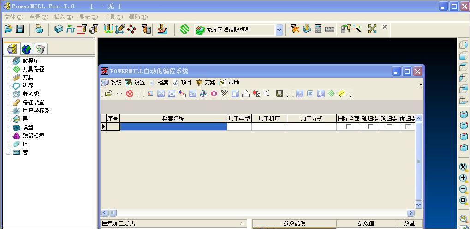Open rapid move heights icon
The image size is (470, 229).
click(x=82, y=29)
